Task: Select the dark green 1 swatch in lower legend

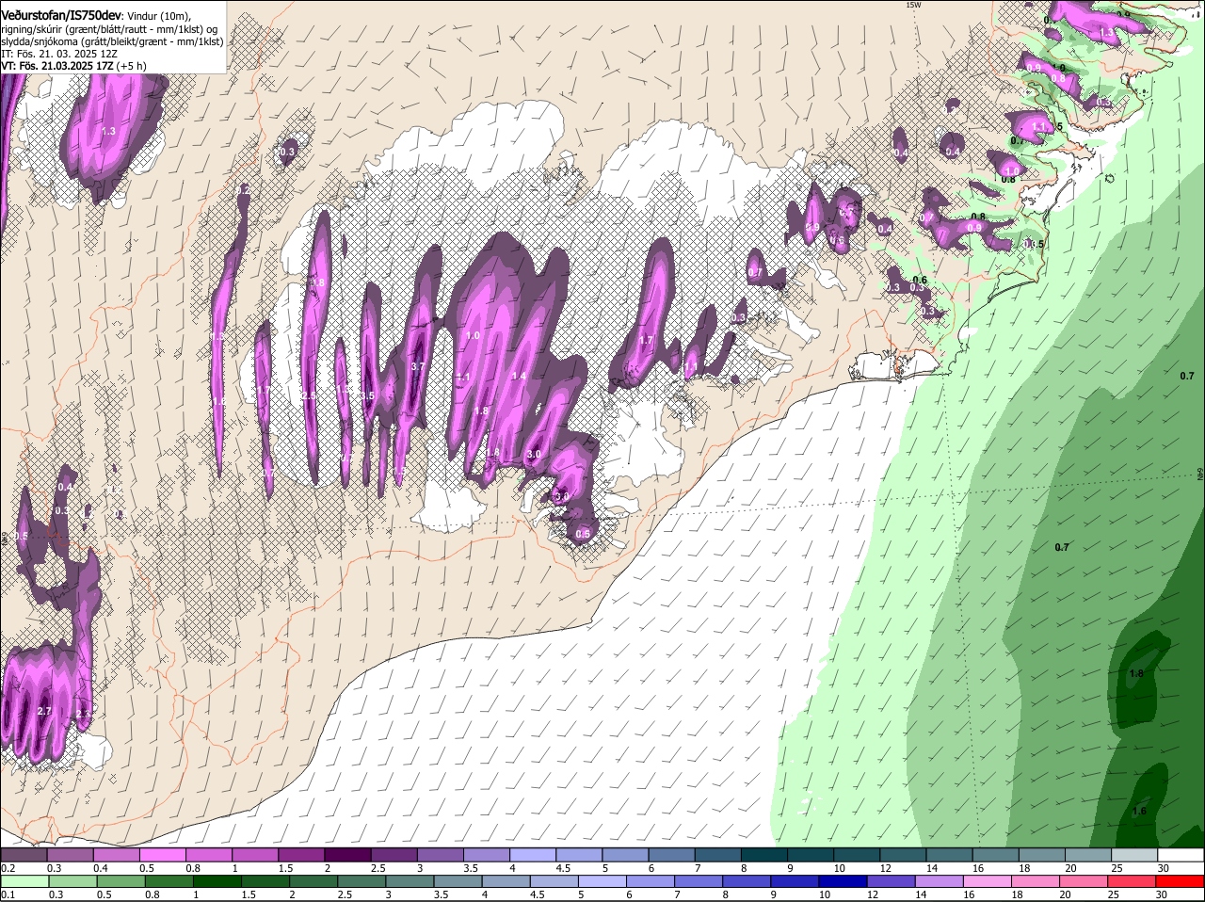Action: 217,881
